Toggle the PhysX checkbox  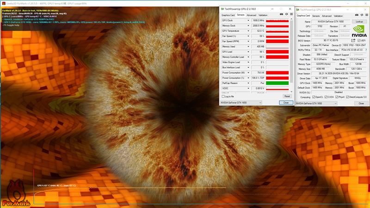click(337, 97)
